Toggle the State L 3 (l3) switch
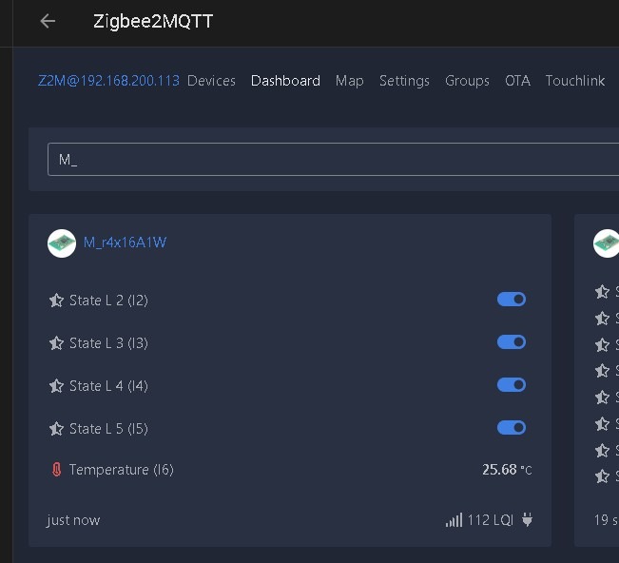 pyautogui.click(x=512, y=342)
